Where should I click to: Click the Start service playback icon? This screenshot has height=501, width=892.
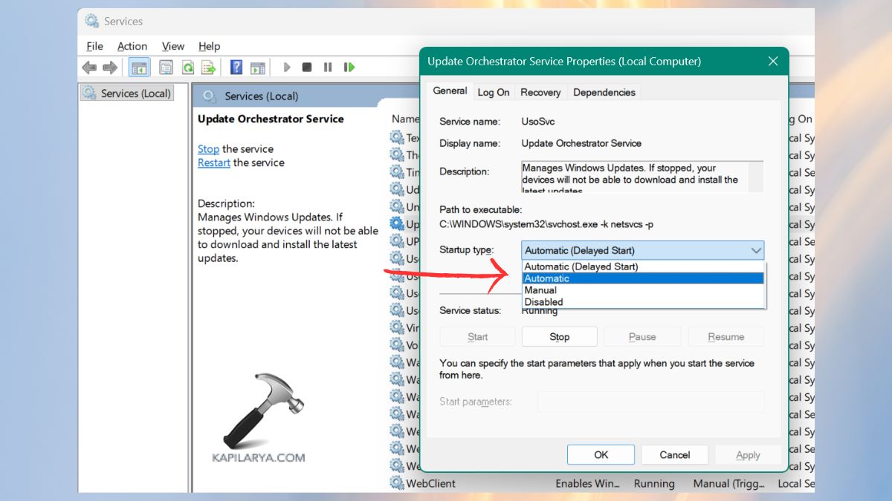pos(287,67)
